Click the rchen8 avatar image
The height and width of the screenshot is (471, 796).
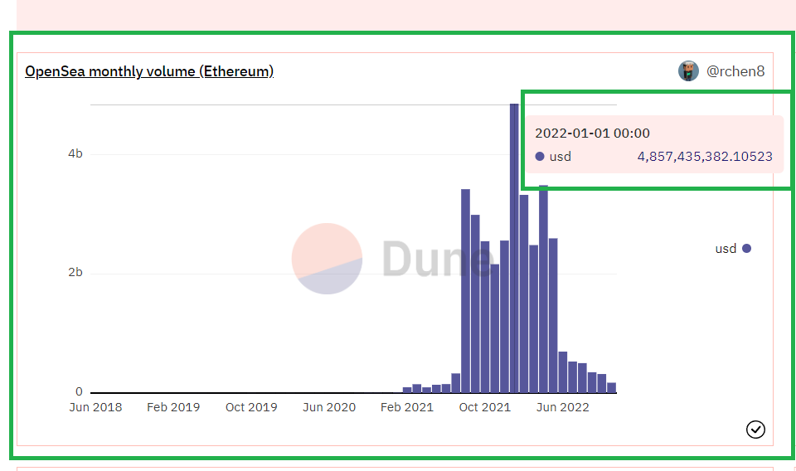coord(688,71)
